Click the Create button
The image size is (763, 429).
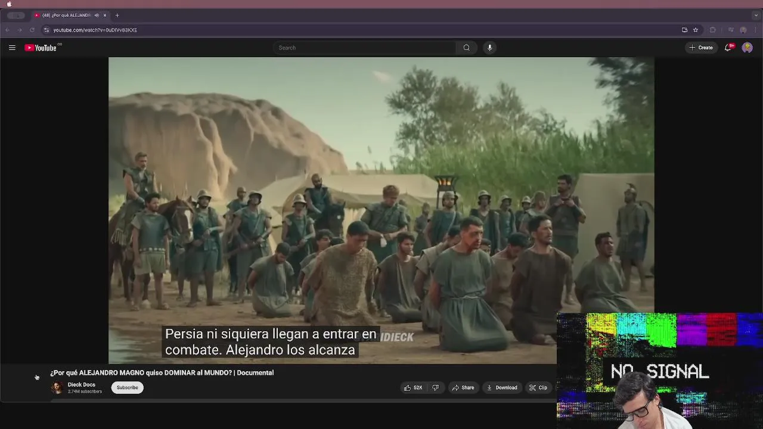click(700, 48)
